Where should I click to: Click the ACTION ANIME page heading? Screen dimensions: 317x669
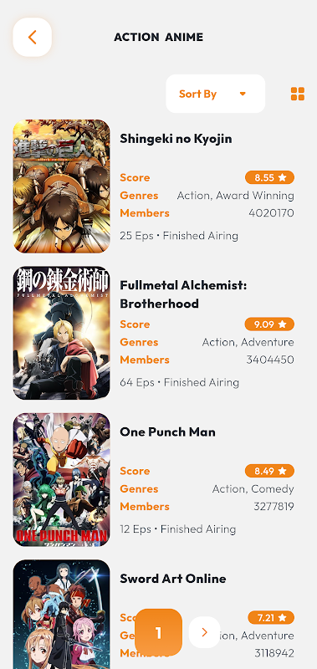coord(158,37)
